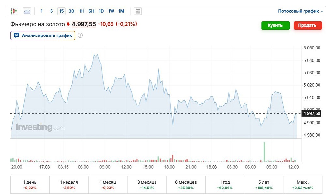Click the 5 010,00 axis label
326x195 pixels.
pos(312,98)
